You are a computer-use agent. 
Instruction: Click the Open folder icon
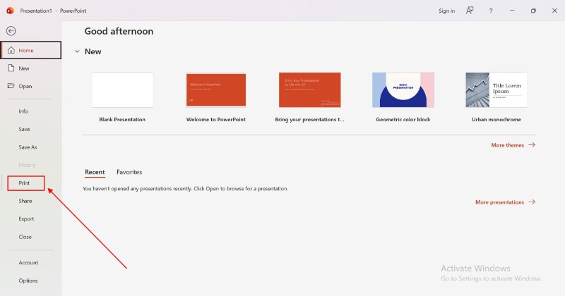point(11,86)
